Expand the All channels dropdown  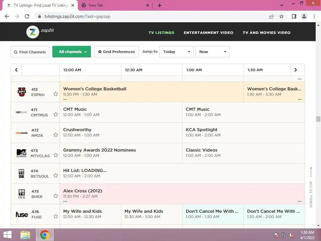click(72, 52)
